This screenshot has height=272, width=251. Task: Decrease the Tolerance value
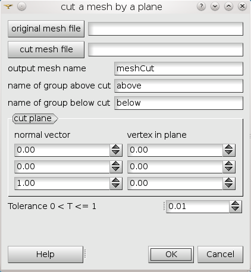(x=236, y=210)
